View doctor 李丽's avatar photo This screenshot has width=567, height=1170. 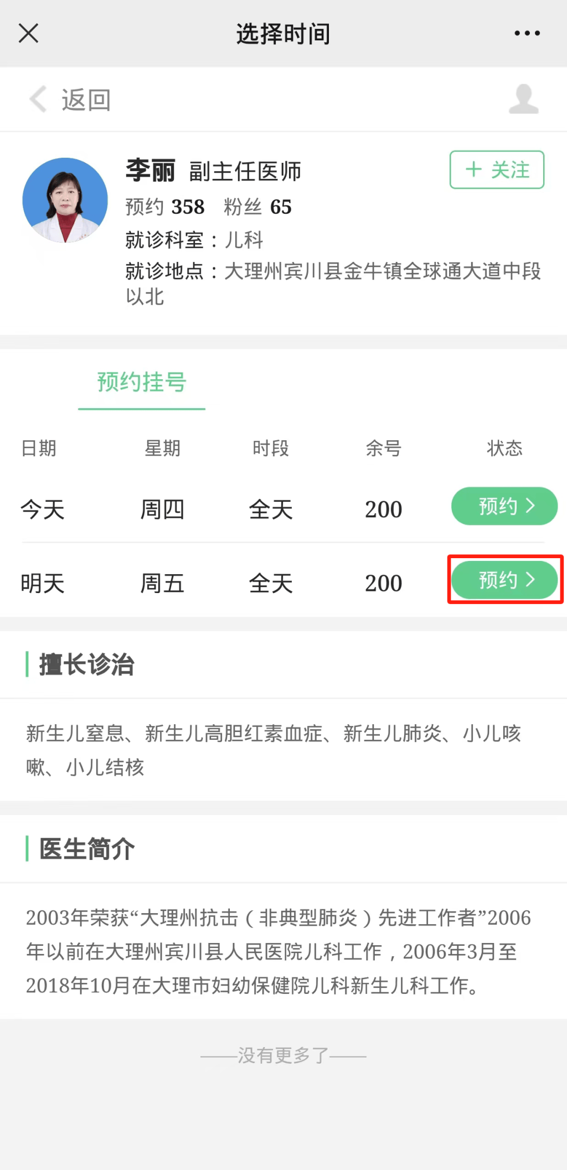65,200
